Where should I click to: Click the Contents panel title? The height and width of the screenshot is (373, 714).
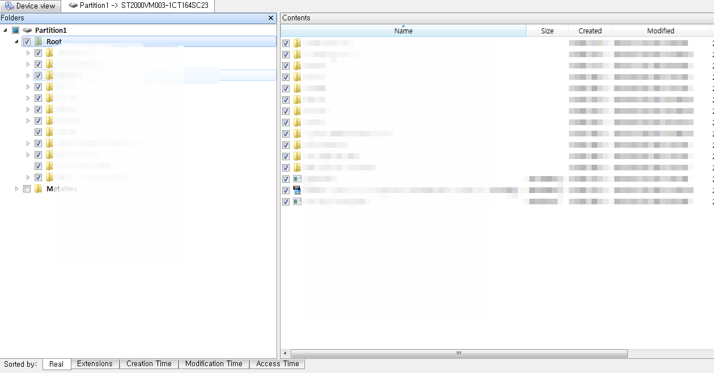point(296,18)
